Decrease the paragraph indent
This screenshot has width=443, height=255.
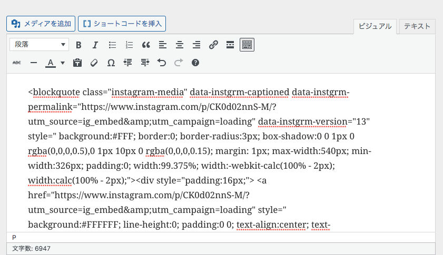tap(127, 63)
